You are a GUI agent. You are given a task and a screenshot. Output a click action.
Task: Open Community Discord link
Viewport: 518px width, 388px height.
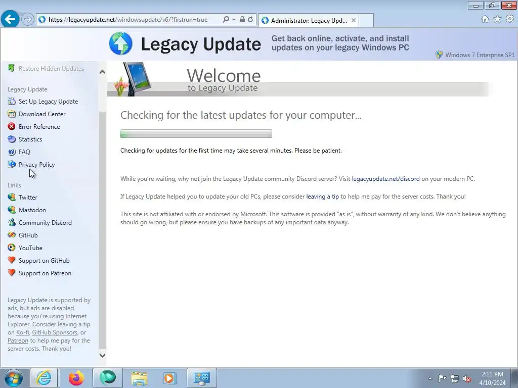(x=45, y=223)
